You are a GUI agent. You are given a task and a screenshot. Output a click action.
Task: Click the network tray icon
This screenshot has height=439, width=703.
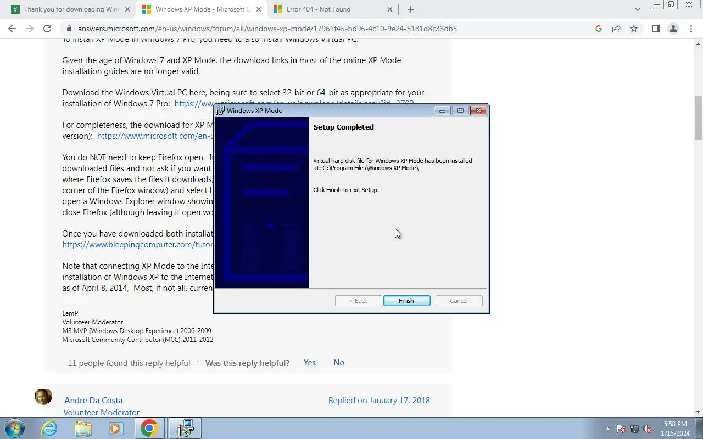[634, 429]
